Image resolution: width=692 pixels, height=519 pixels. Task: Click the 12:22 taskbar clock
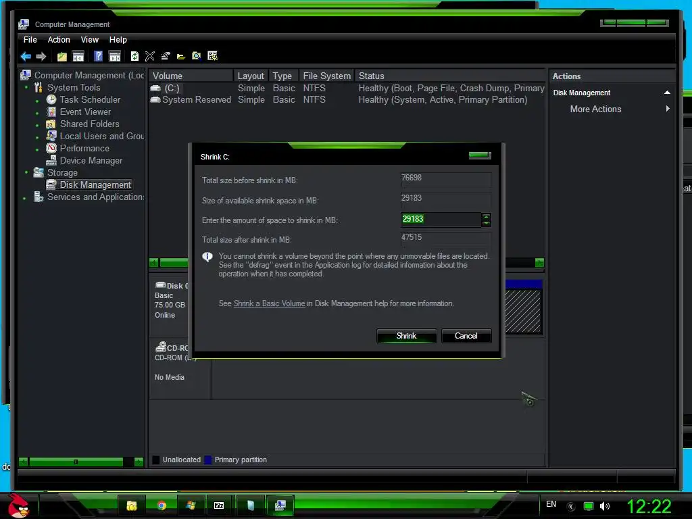click(649, 506)
